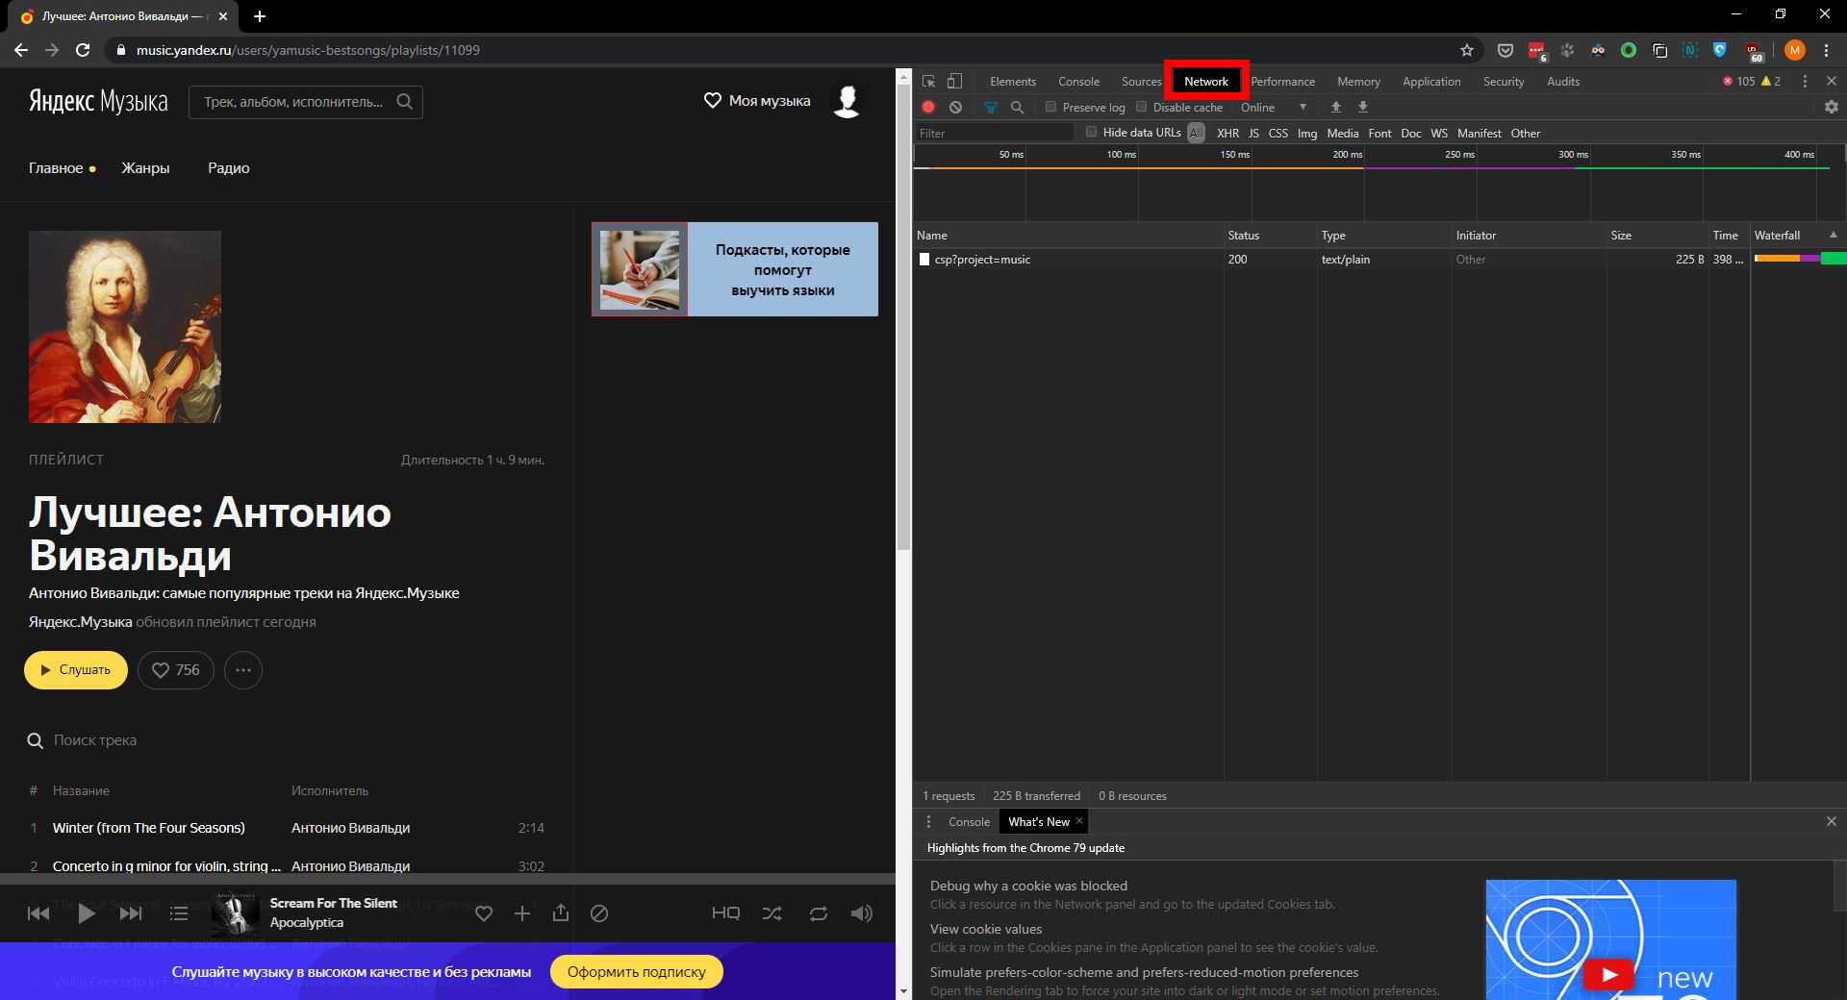Click the Vivaldi playlist cover image
Screen dimensions: 1847x1000
click(x=125, y=327)
